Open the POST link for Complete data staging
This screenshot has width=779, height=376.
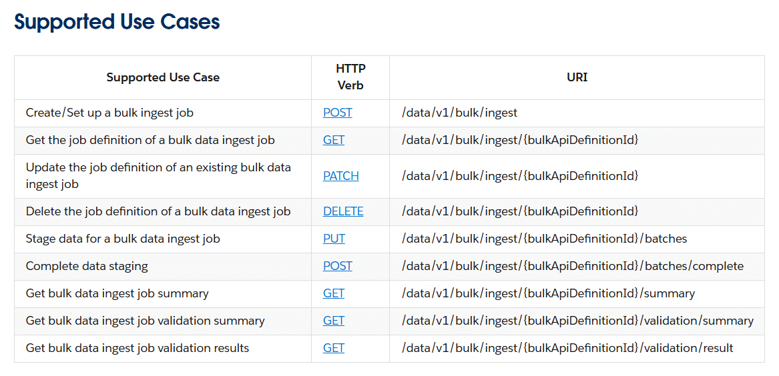pos(337,266)
